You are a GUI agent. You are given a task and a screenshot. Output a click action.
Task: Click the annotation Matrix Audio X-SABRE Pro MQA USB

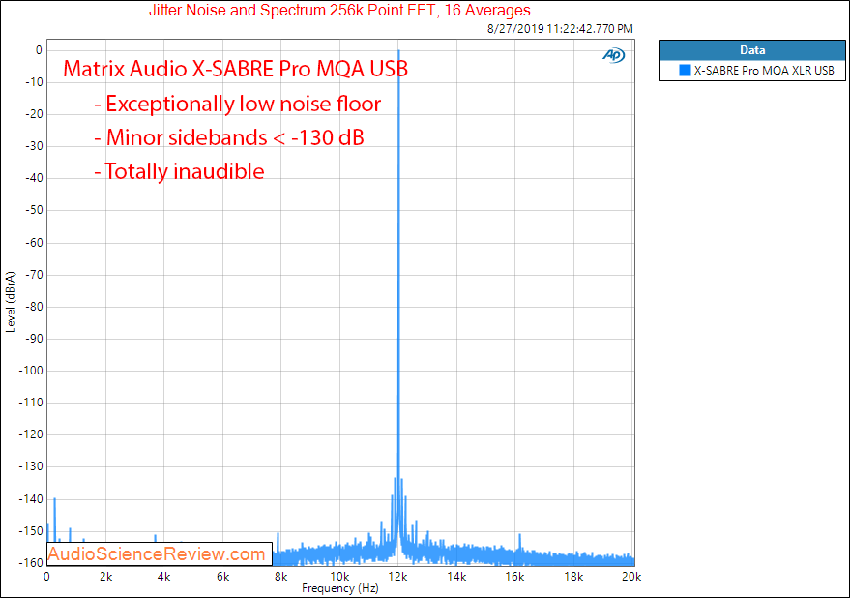(x=235, y=69)
